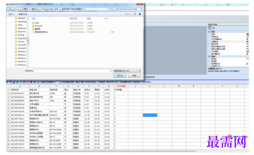Select column B header in the spreadsheet
254x155 pixels.
click(39, 86)
